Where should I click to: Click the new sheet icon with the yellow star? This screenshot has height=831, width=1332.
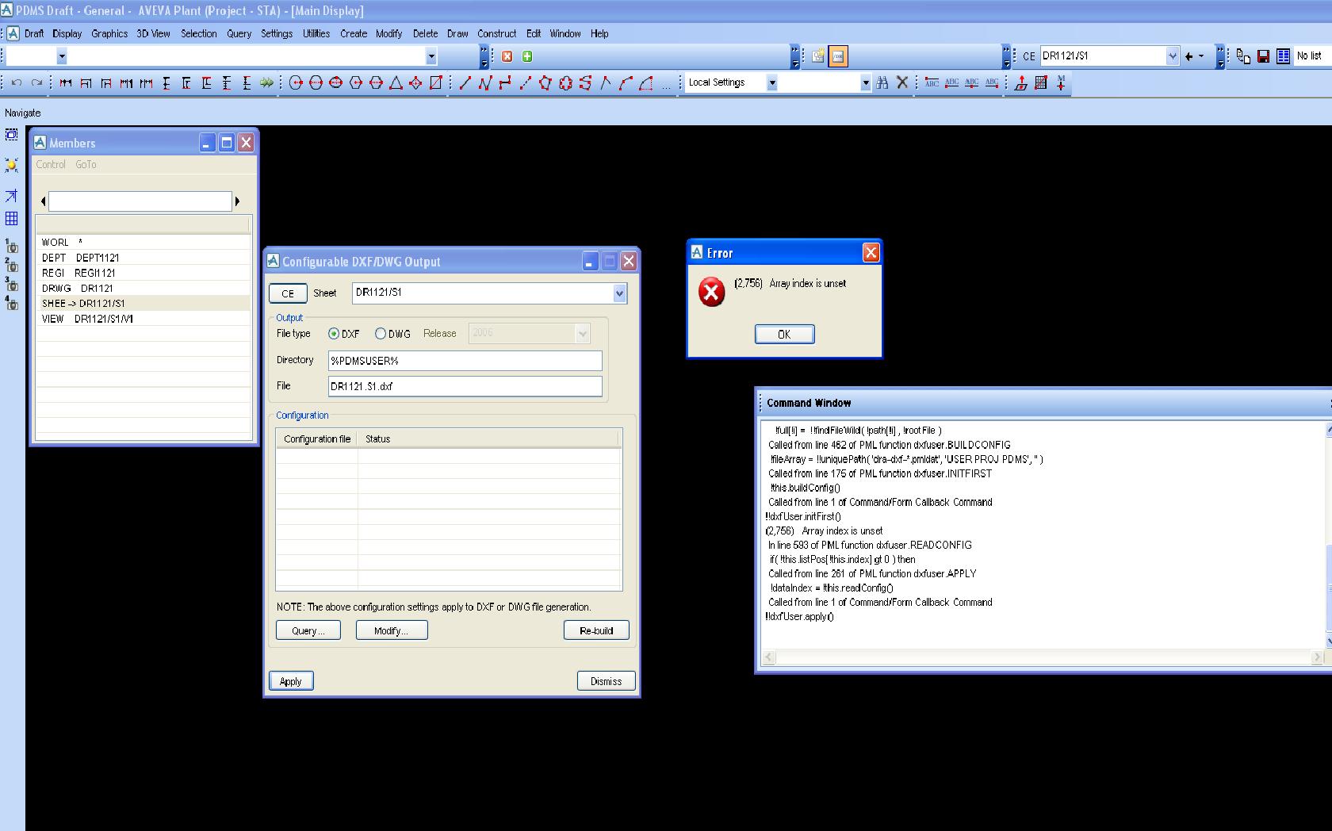pos(818,56)
